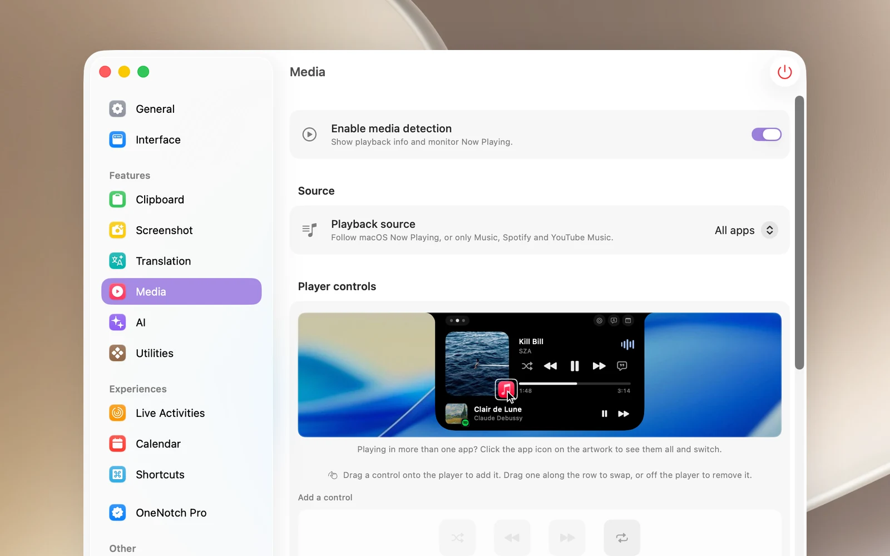Viewport: 890px width, 556px height.
Task: Skip to next track in the Kill Bill player
Action: [x=599, y=366]
